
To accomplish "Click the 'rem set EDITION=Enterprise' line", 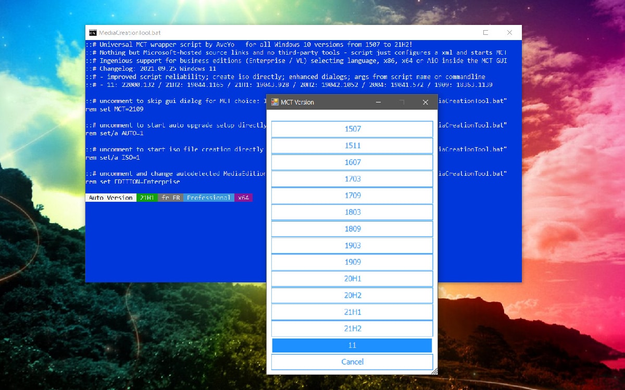I will 133,182.
